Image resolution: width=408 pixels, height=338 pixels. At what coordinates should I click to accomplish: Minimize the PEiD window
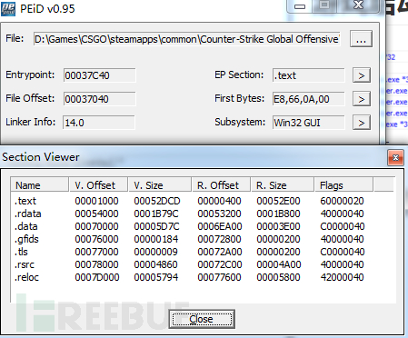(x=300, y=6)
